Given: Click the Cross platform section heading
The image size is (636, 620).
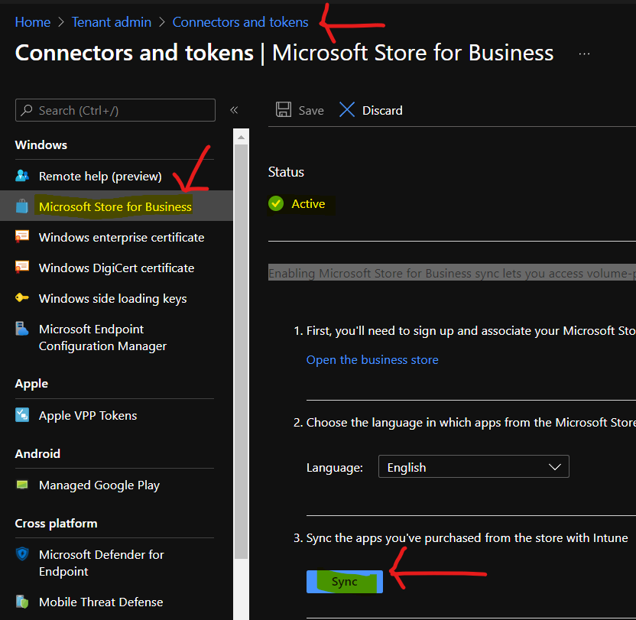Looking at the screenshot, I should pos(57,524).
